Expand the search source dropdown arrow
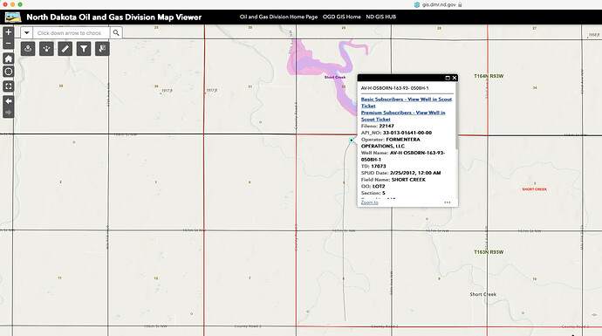 [27, 33]
